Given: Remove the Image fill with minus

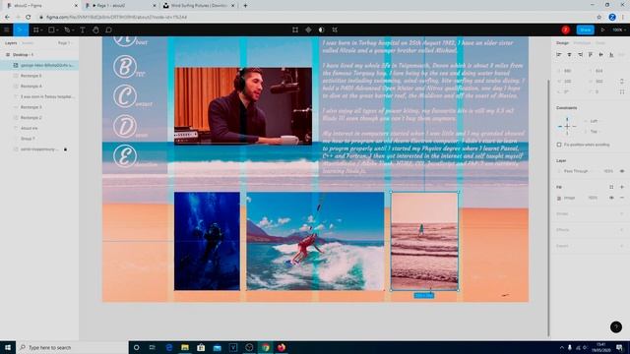Looking at the screenshot, I should point(622,198).
